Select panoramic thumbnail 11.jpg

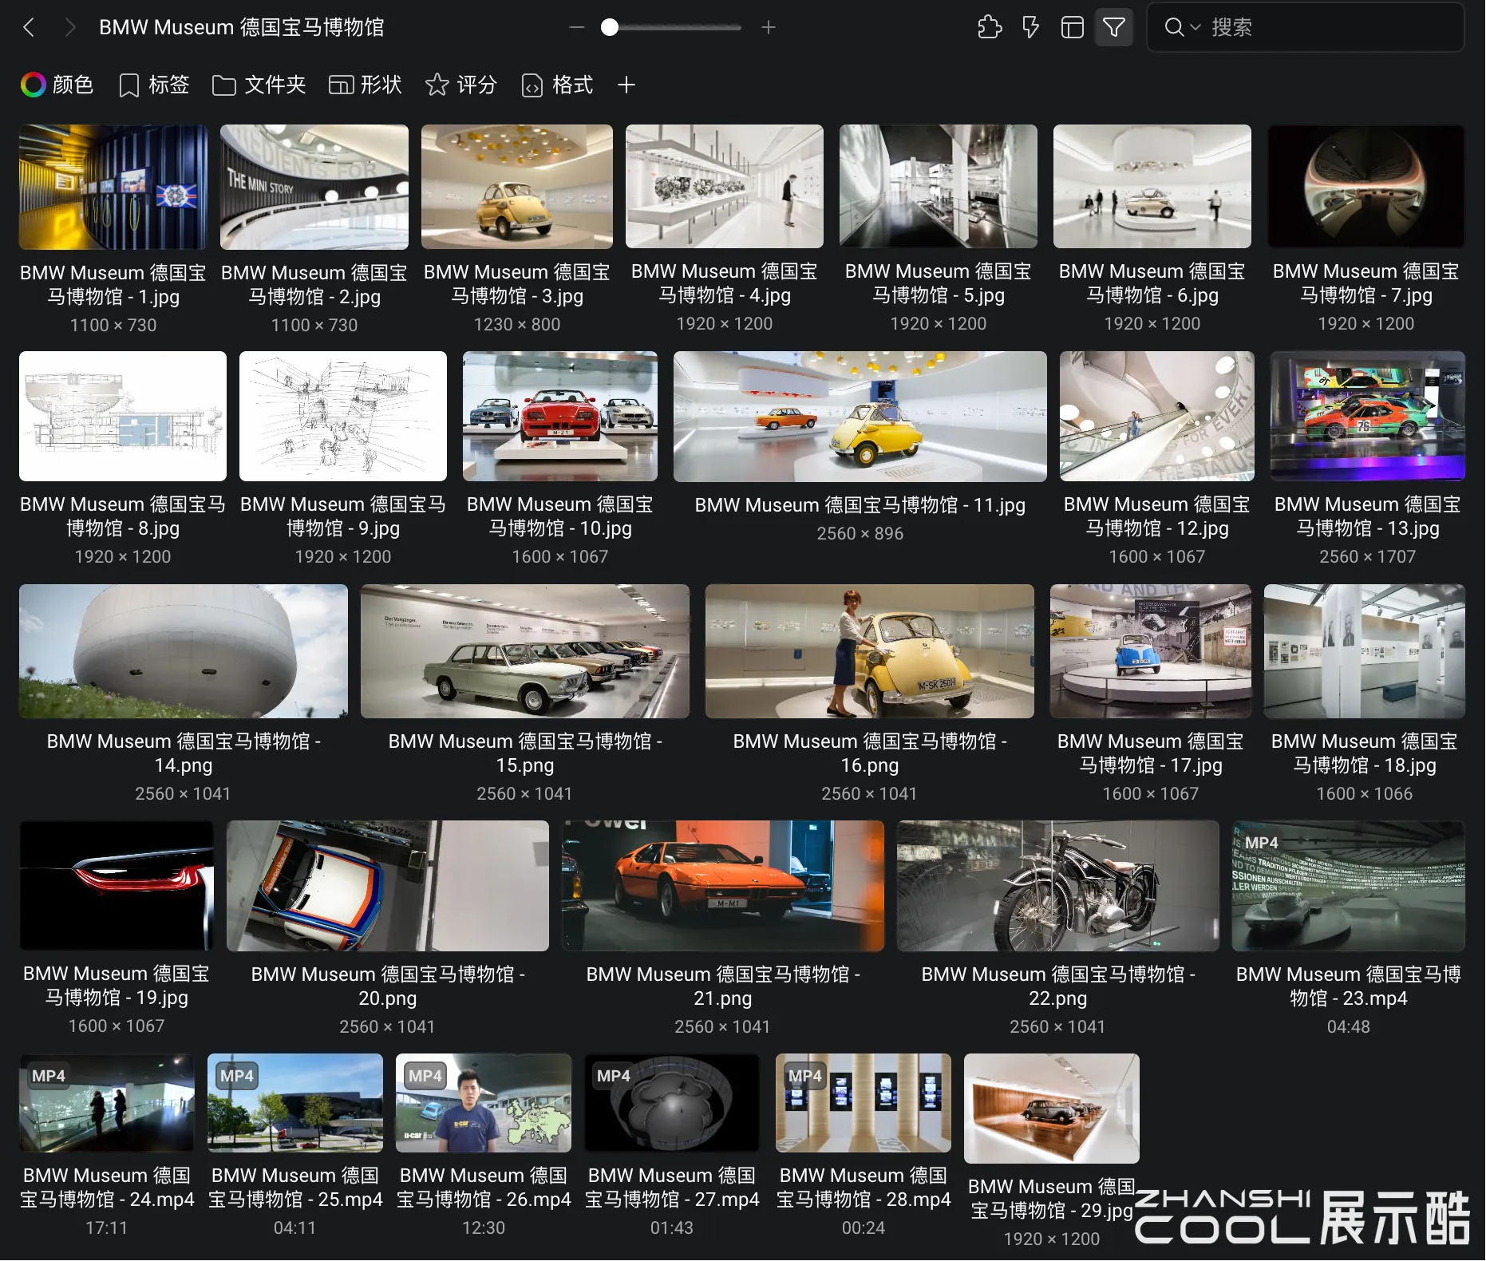point(860,417)
